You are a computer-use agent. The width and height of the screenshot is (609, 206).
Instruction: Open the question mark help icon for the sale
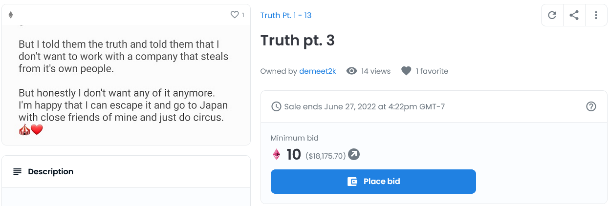(591, 106)
